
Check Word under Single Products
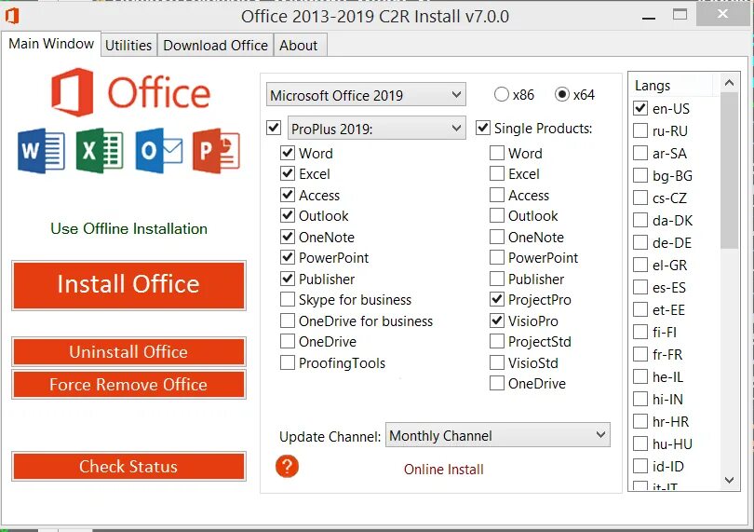click(497, 153)
